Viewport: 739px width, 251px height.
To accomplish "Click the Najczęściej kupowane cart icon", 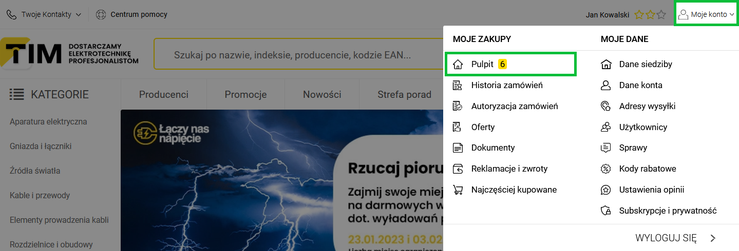I will 458,190.
